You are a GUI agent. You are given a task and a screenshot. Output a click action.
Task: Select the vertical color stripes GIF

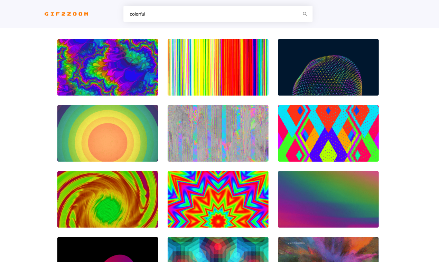point(218,67)
